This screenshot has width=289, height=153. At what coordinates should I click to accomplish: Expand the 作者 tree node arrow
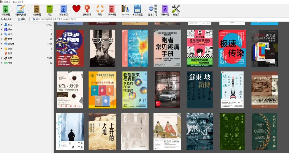[x=2, y=25]
